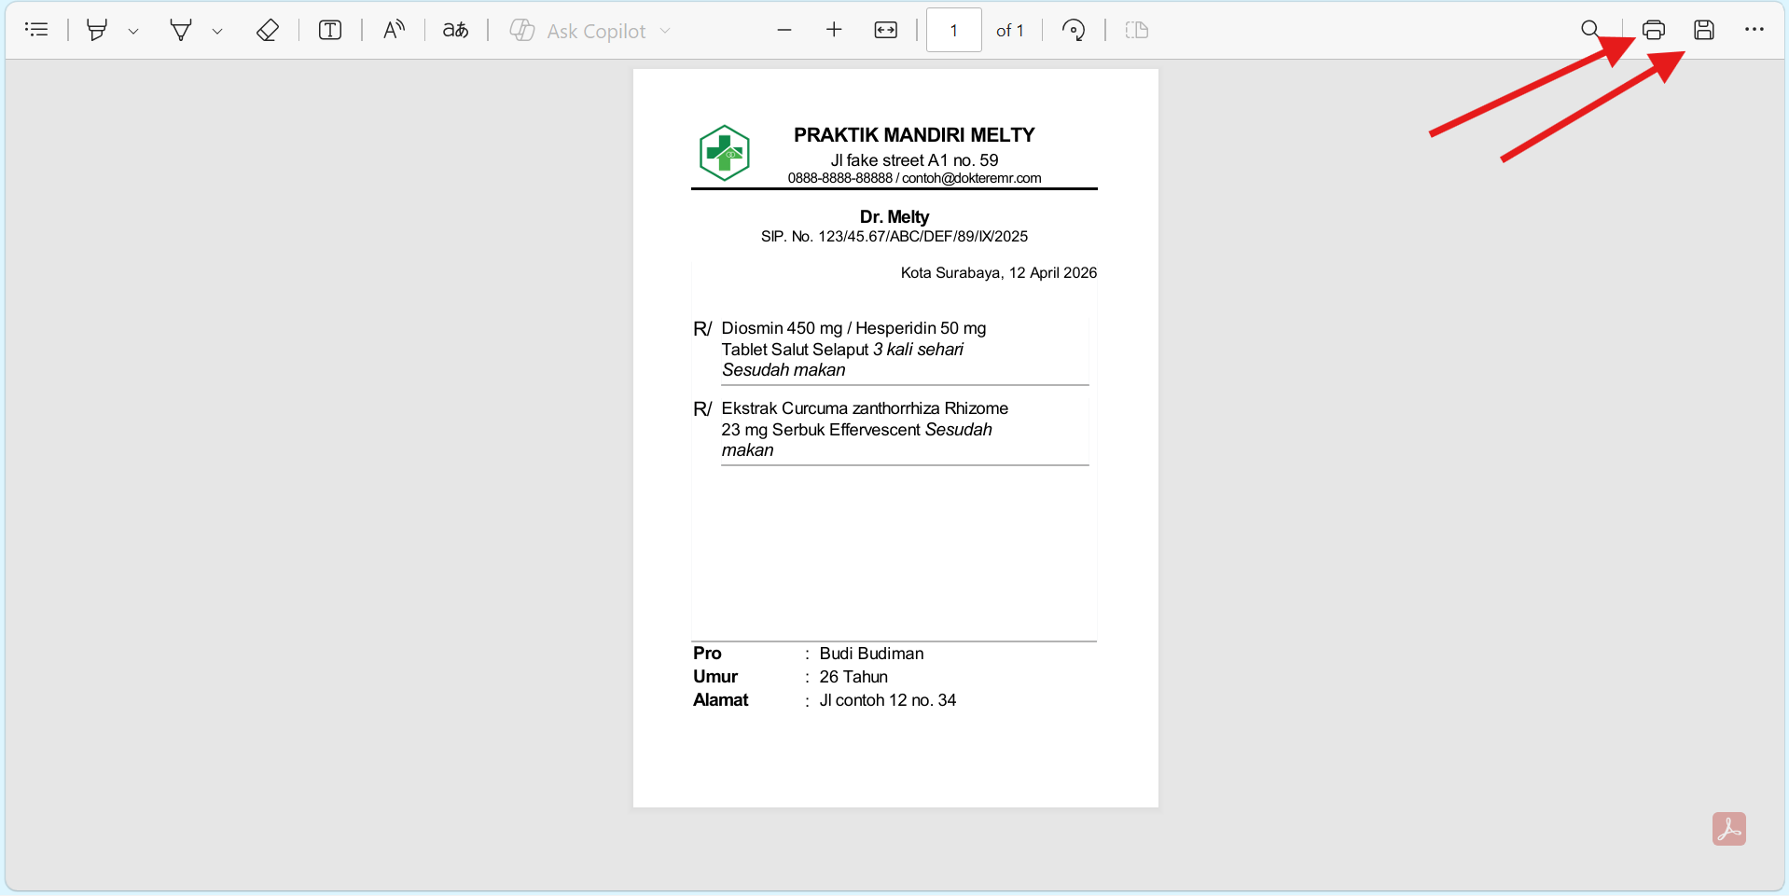Click the SIP. No. license line
1789x896 pixels.
[894, 237]
